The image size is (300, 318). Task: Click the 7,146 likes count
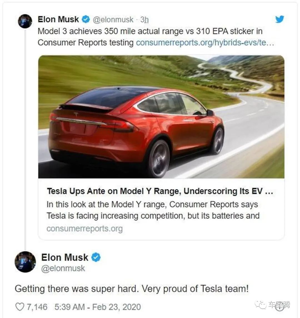tap(37, 307)
